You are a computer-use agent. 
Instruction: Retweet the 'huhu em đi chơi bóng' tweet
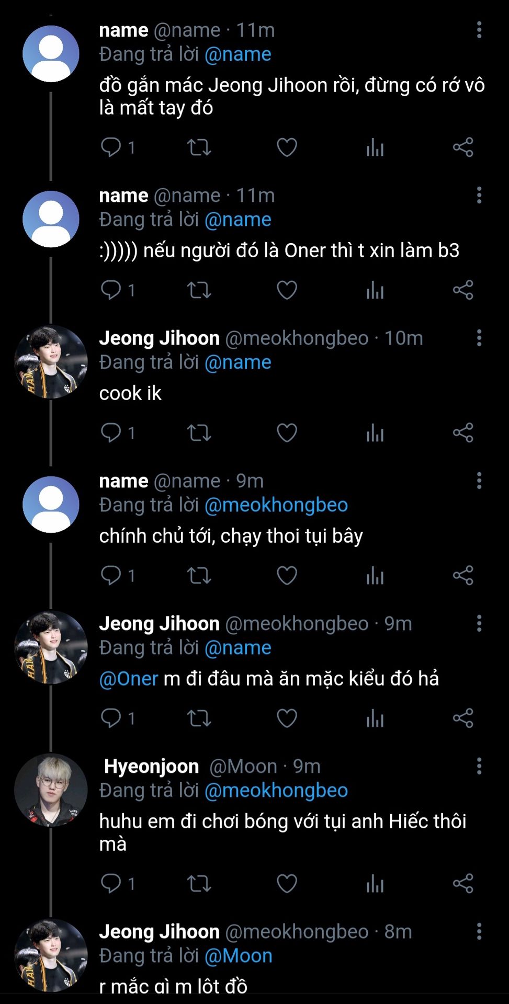coord(199,884)
